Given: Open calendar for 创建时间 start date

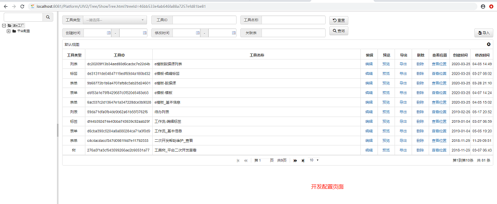Looking at the screenshot, I should 109,33.
